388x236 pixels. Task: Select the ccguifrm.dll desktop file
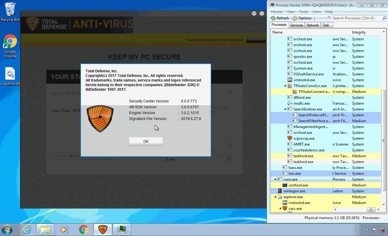(10, 77)
